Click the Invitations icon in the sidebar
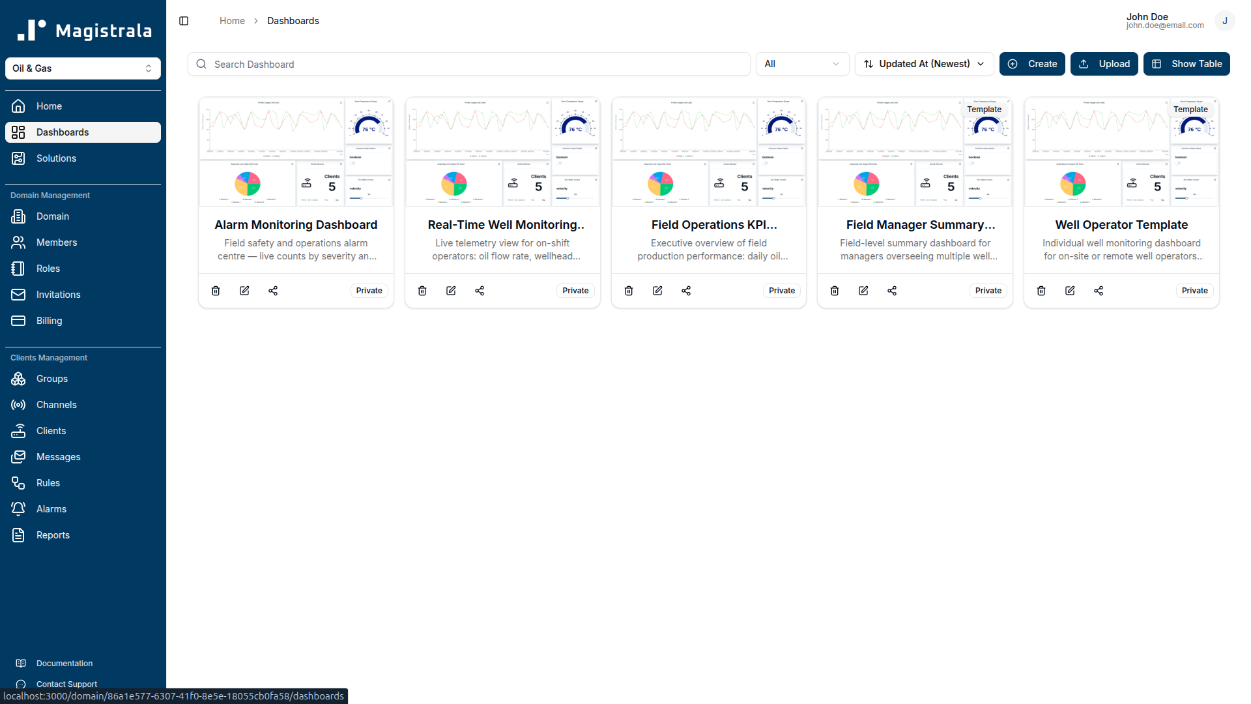This screenshot has height=704, width=1251. 18,295
